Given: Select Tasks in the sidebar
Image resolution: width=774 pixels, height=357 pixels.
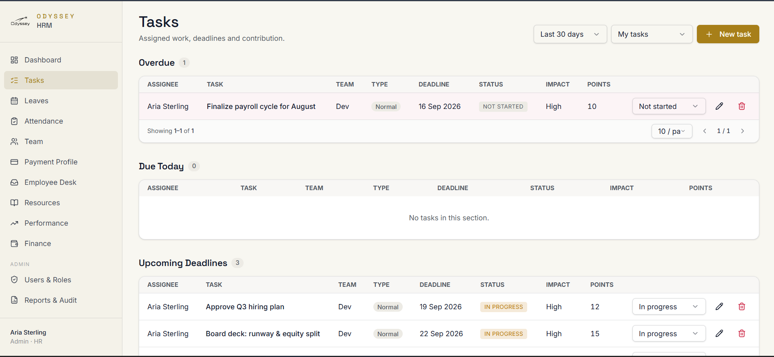Looking at the screenshot, I should [x=61, y=80].
